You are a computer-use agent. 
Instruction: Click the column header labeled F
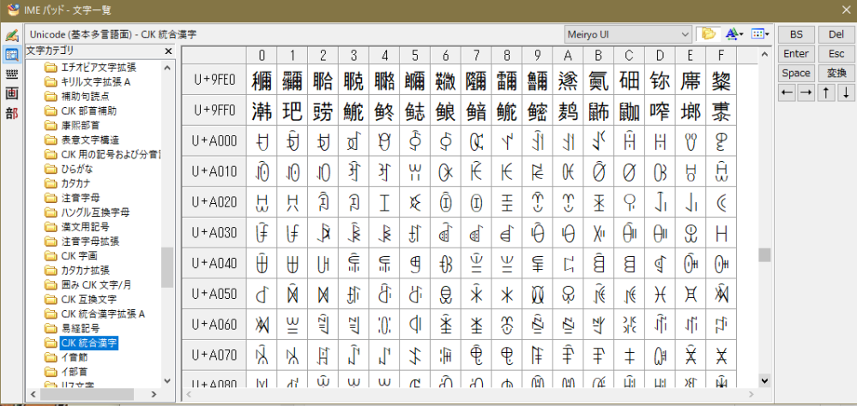pos(721,55)
